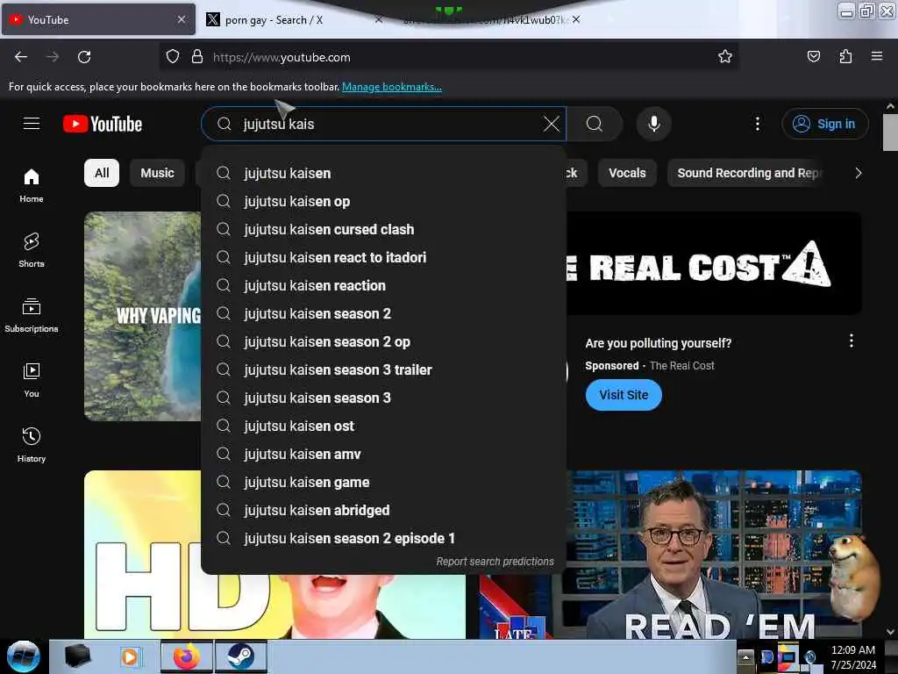The image size is (898, 674).
Task: Open YouTube settings three-dot menu
Action: point(757,124)
